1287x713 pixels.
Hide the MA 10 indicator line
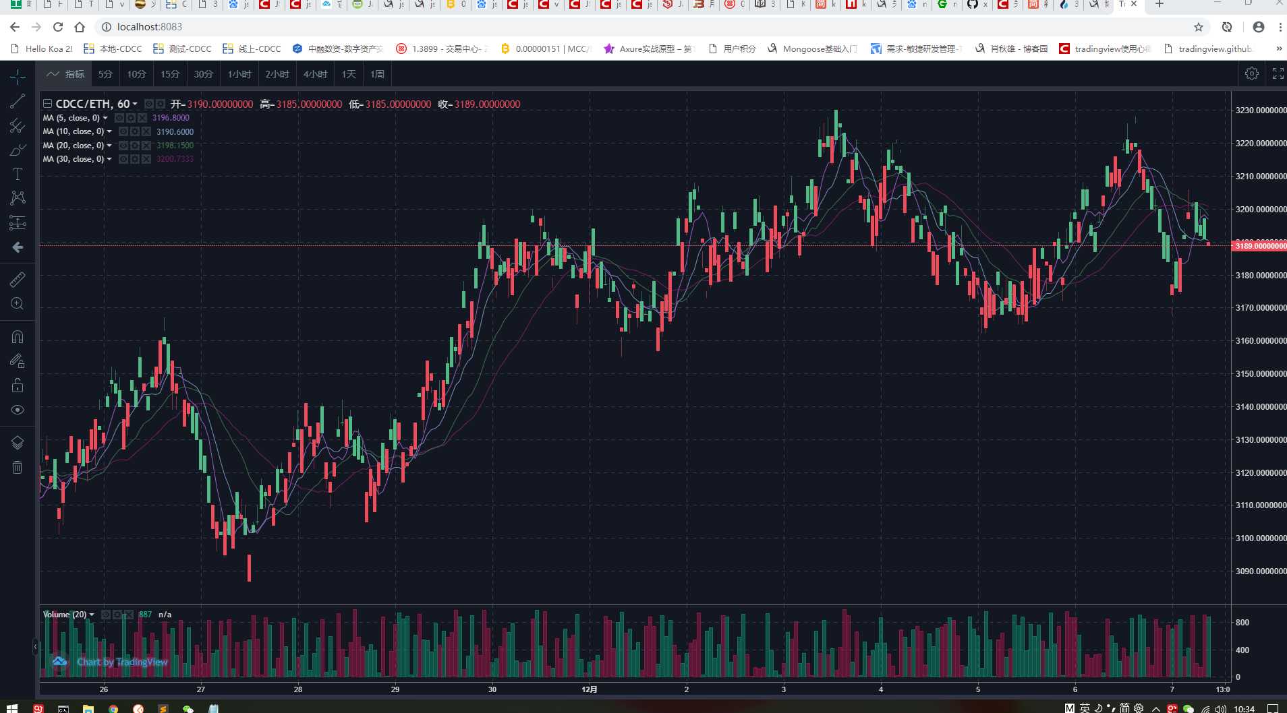[123, 131]
